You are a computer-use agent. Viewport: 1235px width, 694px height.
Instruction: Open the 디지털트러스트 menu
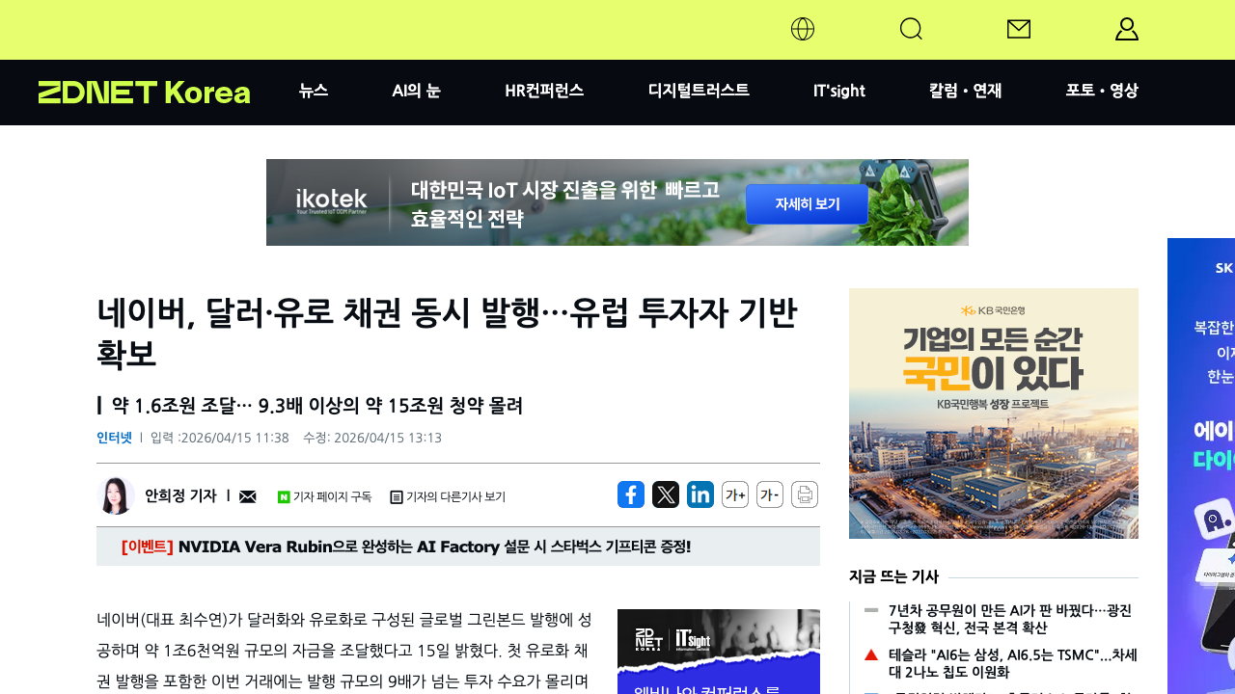(699, 91)
